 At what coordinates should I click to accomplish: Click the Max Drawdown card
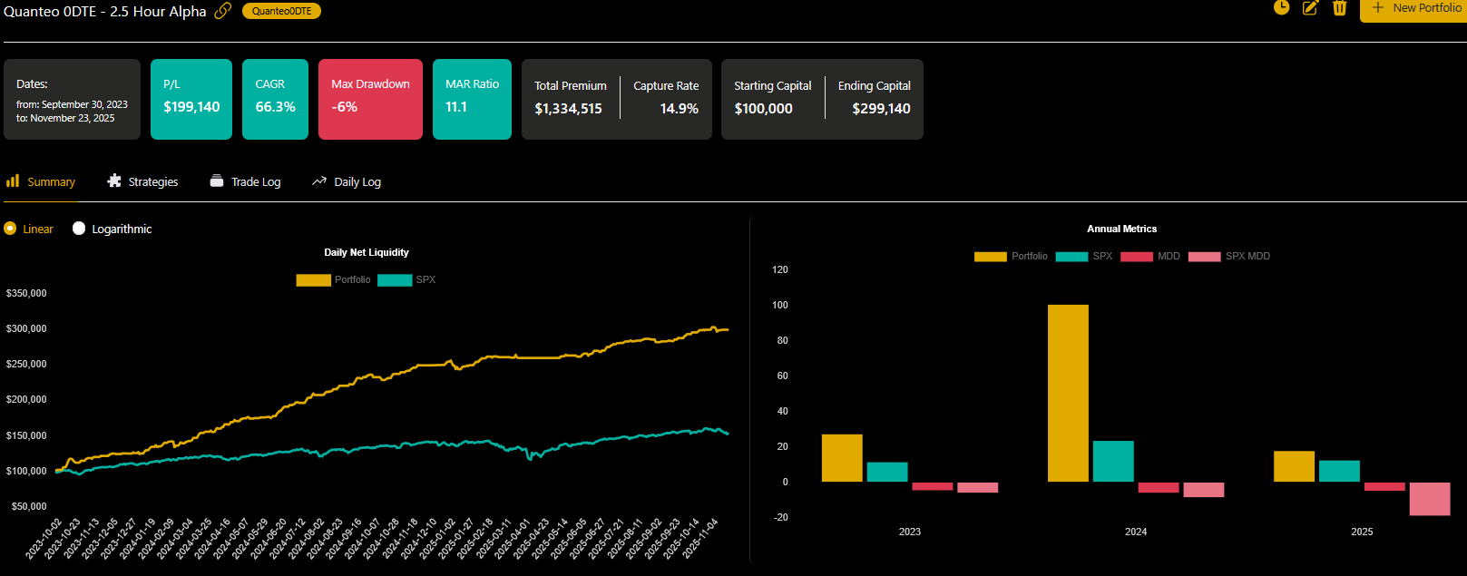pyautogui.click(x=370, y=99)
